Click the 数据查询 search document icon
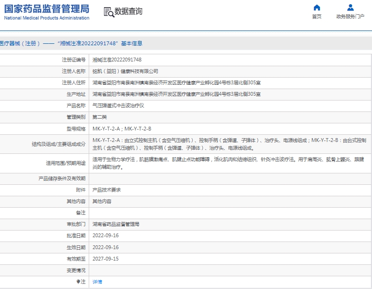 coord(109,12)
